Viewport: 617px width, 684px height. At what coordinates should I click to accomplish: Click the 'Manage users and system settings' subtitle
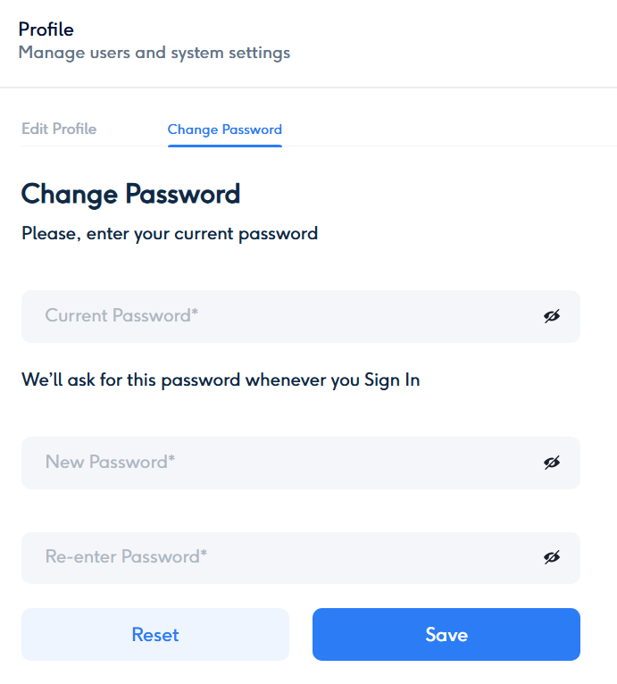click(154, 53)
